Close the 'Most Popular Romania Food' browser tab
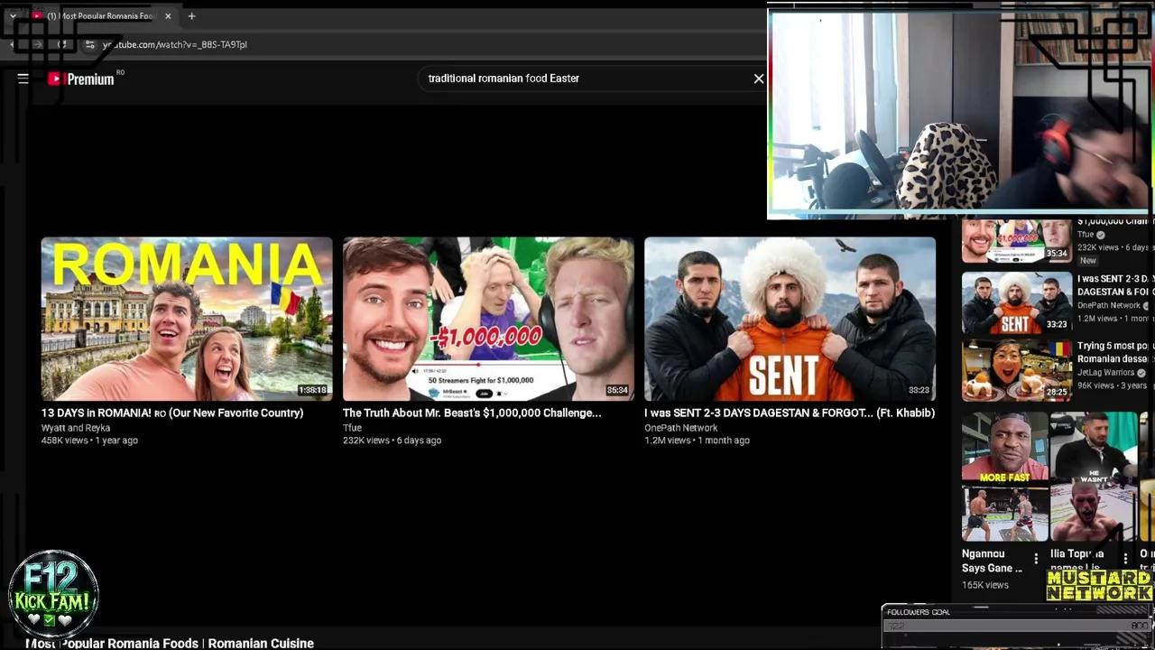Image resolution: width=1155 pixels, height=650 pixels. 168,16
